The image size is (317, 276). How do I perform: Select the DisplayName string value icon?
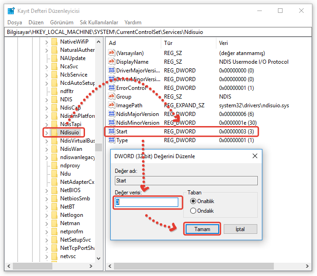(x=111, y=62)
